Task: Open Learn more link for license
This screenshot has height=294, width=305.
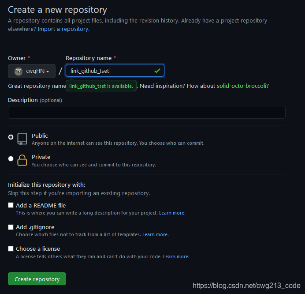Action: pyautogui.click(x=176, y=256)
